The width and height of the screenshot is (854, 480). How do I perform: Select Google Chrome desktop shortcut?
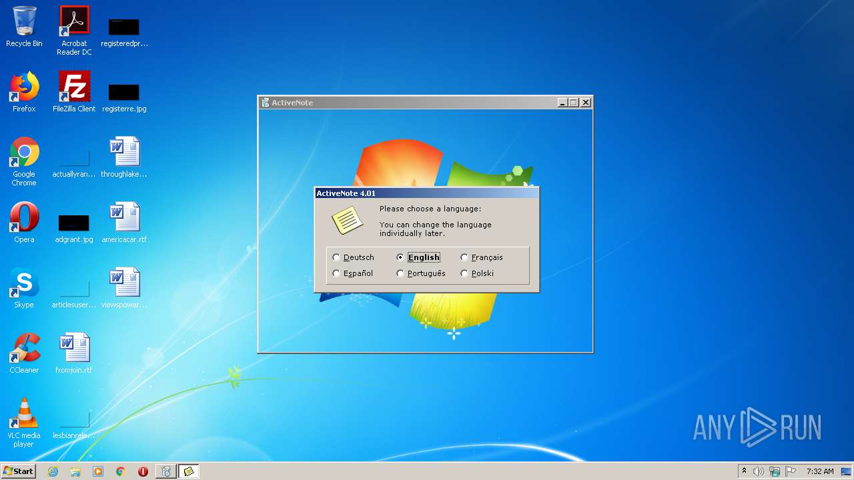(24, 161)
